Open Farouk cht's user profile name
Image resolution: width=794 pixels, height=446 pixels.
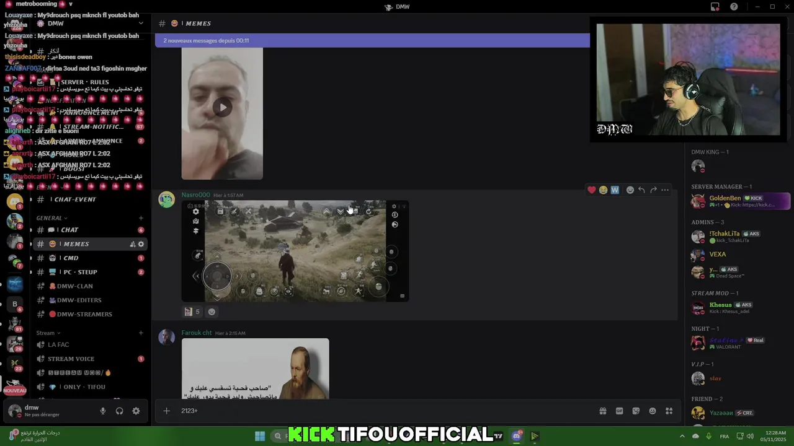point(196,333)
